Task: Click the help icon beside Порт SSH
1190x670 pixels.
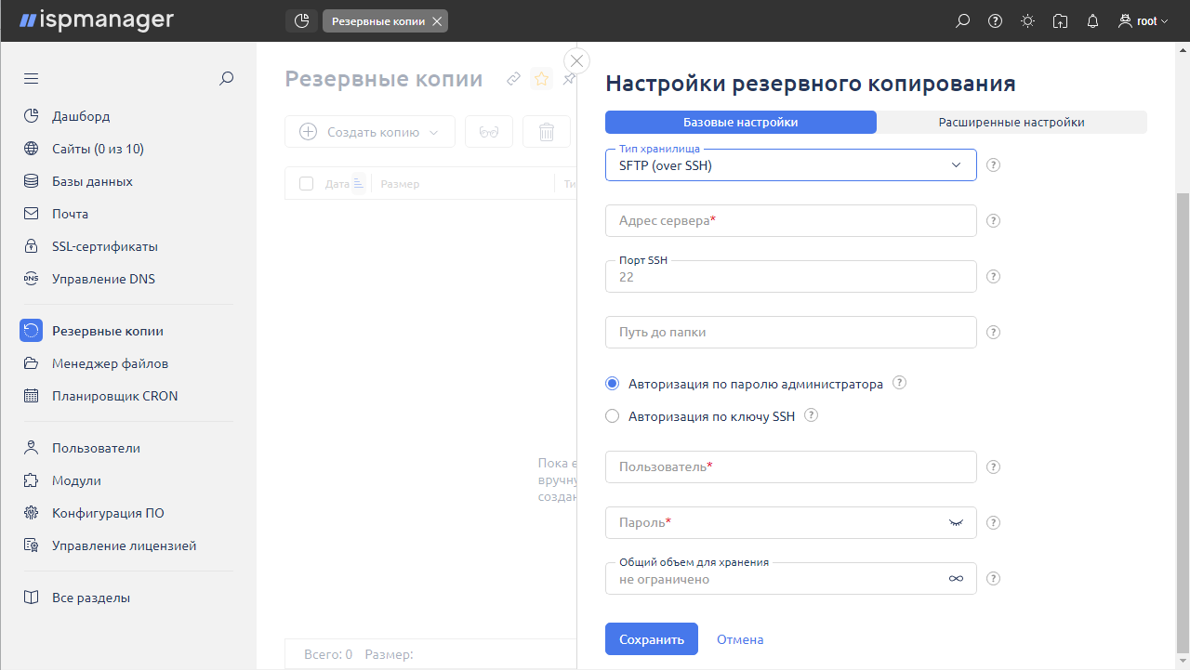Action: (x=993, y=277)
